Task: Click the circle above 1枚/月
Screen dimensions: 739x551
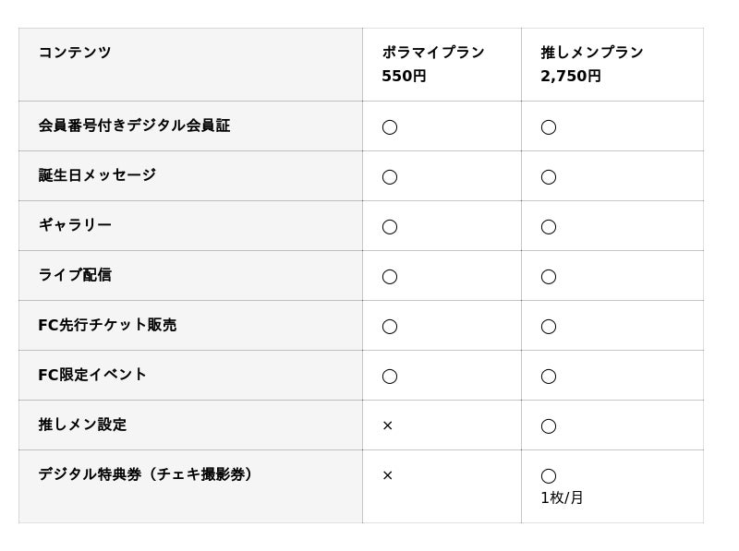Action: (x=549, y=475)
